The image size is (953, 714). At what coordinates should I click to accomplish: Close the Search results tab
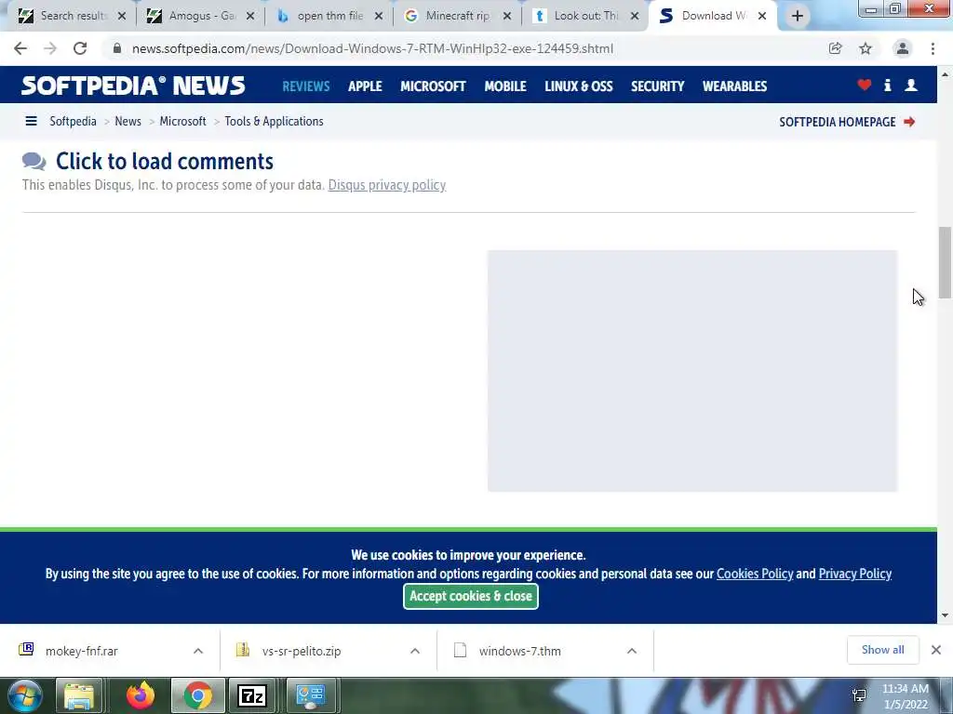tap(122, 16)
